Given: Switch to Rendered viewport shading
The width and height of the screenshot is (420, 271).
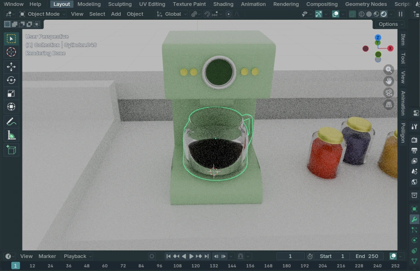Looking at the screenshot, I should pyautogui.click(x=384, y=14).
